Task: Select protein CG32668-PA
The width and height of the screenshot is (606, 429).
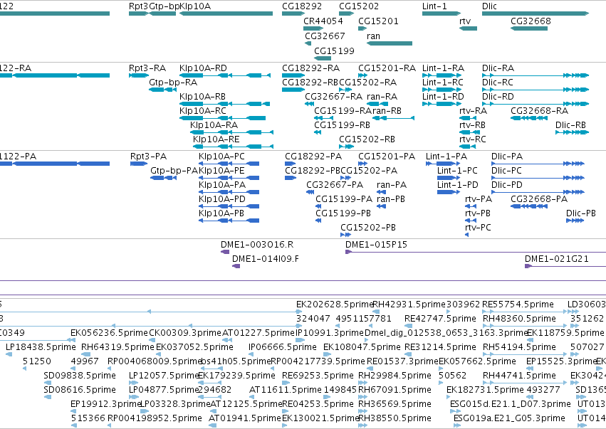Action: [529, 206]
